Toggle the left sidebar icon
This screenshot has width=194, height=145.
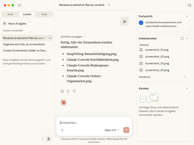[20, 5]
